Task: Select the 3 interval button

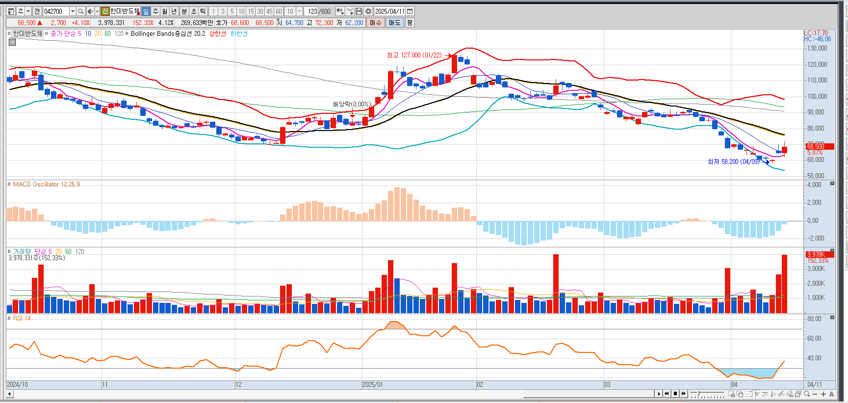Action: tap(223, 11)
